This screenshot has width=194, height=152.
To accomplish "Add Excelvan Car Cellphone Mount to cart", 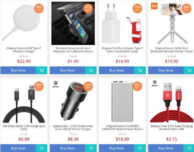I will point(91,70).
